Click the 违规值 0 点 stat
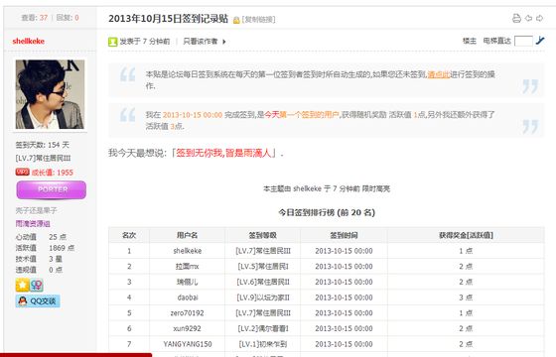The height and width of the screenshot is (357, 556). (x=39, y=270)
